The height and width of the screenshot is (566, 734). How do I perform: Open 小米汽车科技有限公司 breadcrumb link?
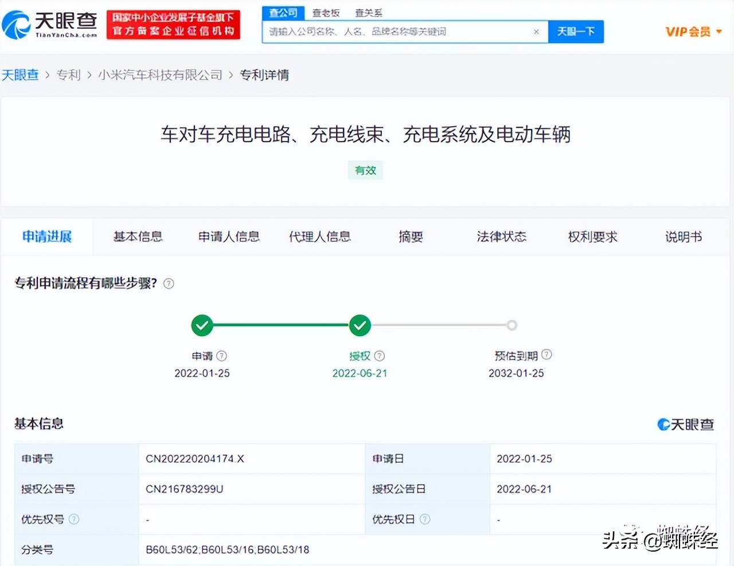(160, 75)
